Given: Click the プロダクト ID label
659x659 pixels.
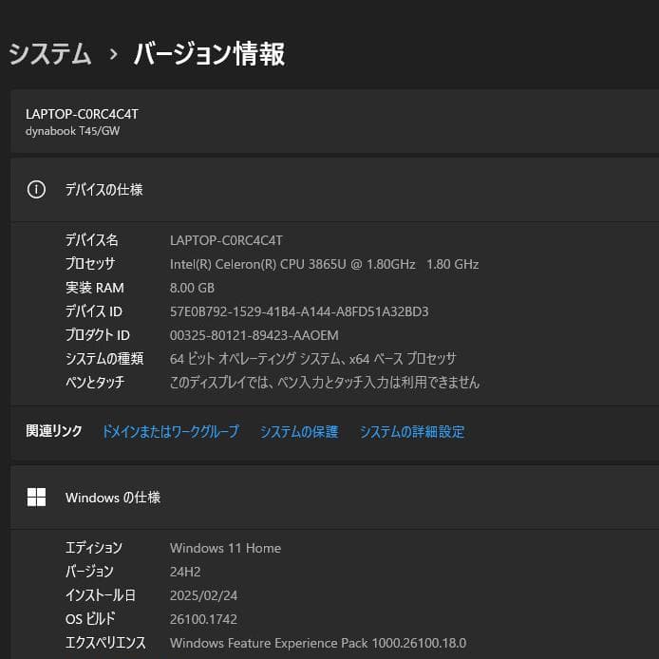Looking at the screenshot, I should click(x=98, y=334).
